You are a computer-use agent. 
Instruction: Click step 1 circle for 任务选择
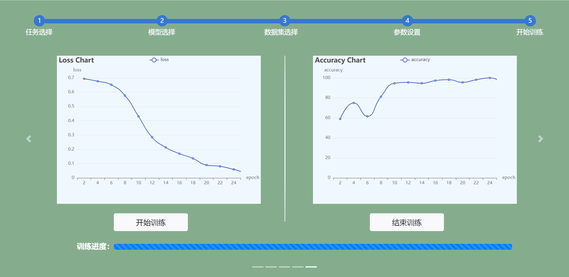tap(39, 21)
